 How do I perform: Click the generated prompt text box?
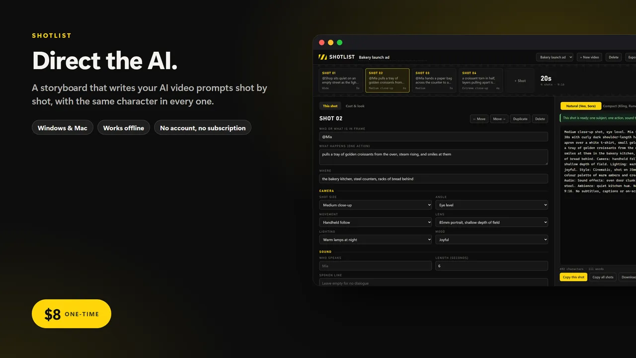(598, 195)
